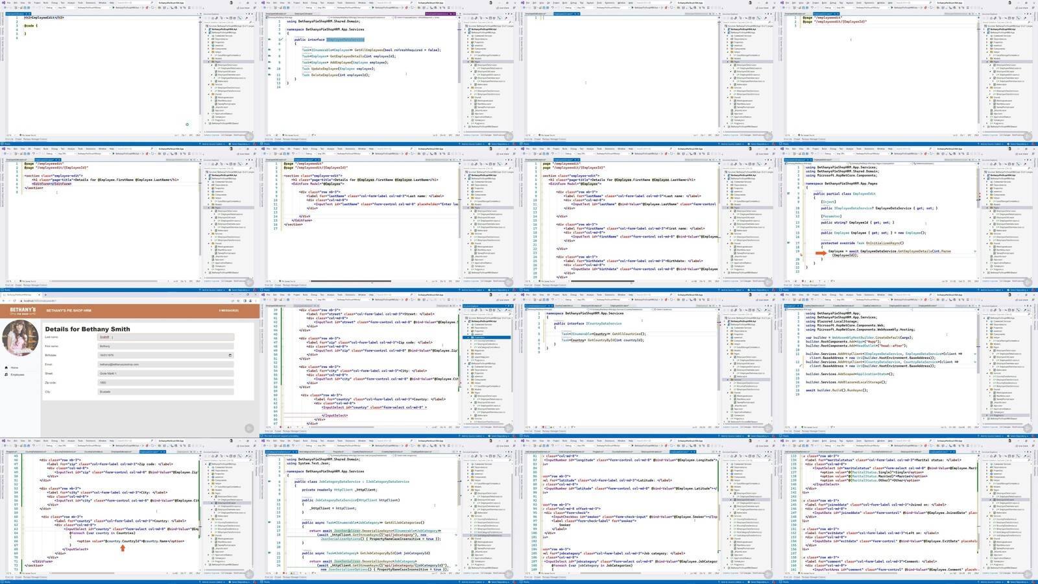1038x584 pixels.
Task: In the OnInitializedAsync code window, open the Build menu
Action: (824, 149)
